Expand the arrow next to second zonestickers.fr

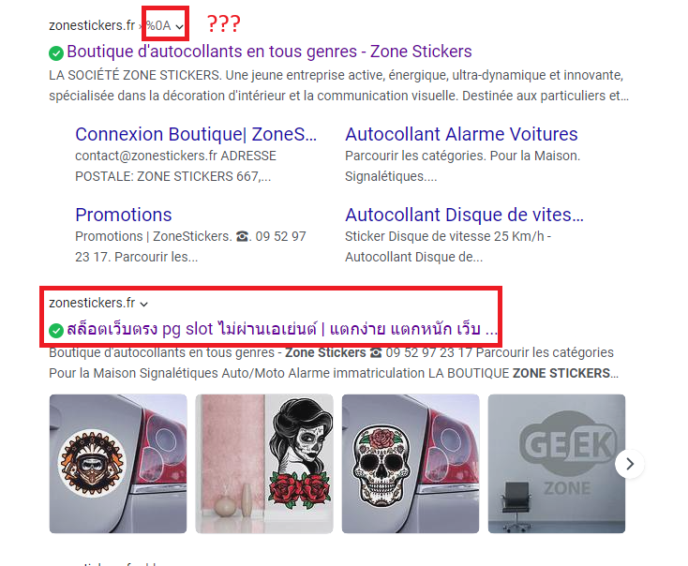coord(144,304)
